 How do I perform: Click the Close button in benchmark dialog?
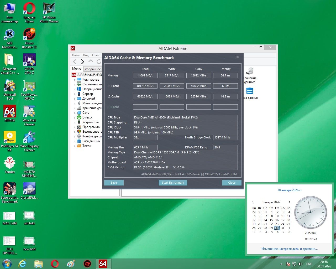coord(232,183)
